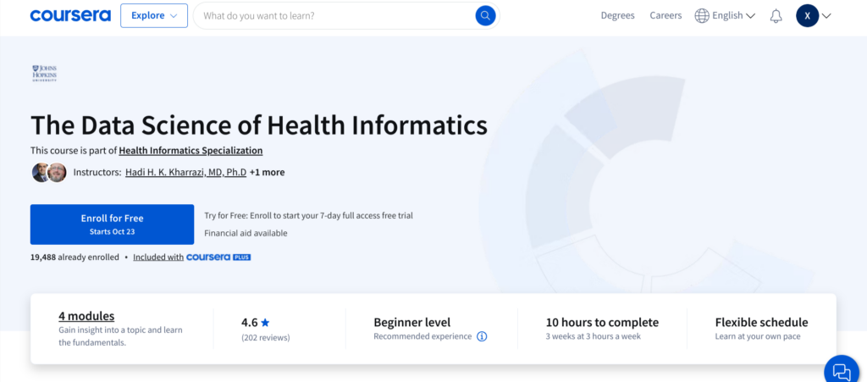Click the user avatar with letter X
867x382 pixels.
(x=807, y=15)
